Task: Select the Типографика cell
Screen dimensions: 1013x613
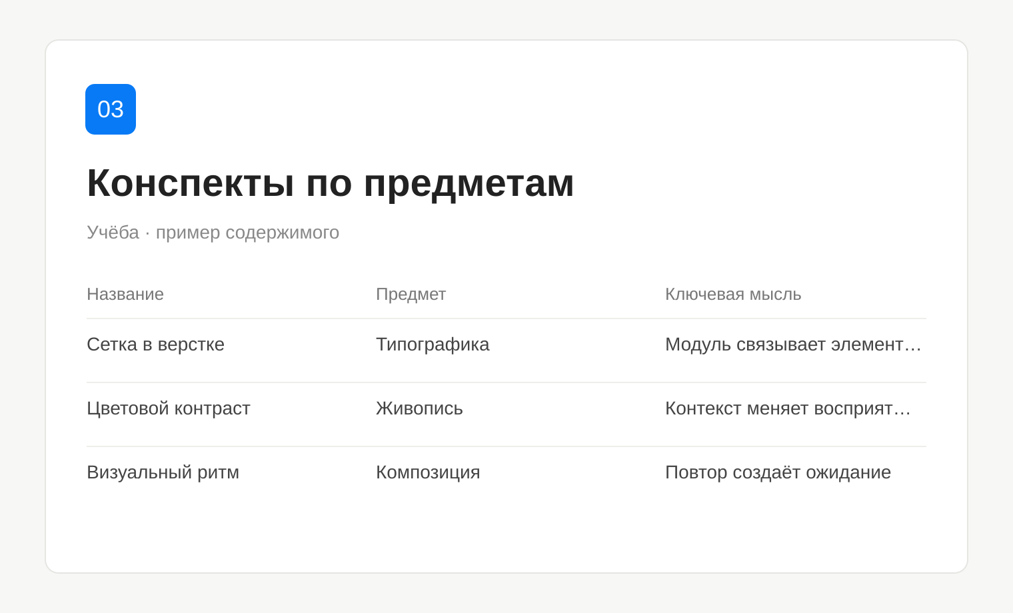Action: (433, 344)
